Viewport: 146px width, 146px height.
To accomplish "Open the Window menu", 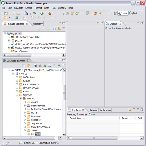I will click(x=62, y=8).
